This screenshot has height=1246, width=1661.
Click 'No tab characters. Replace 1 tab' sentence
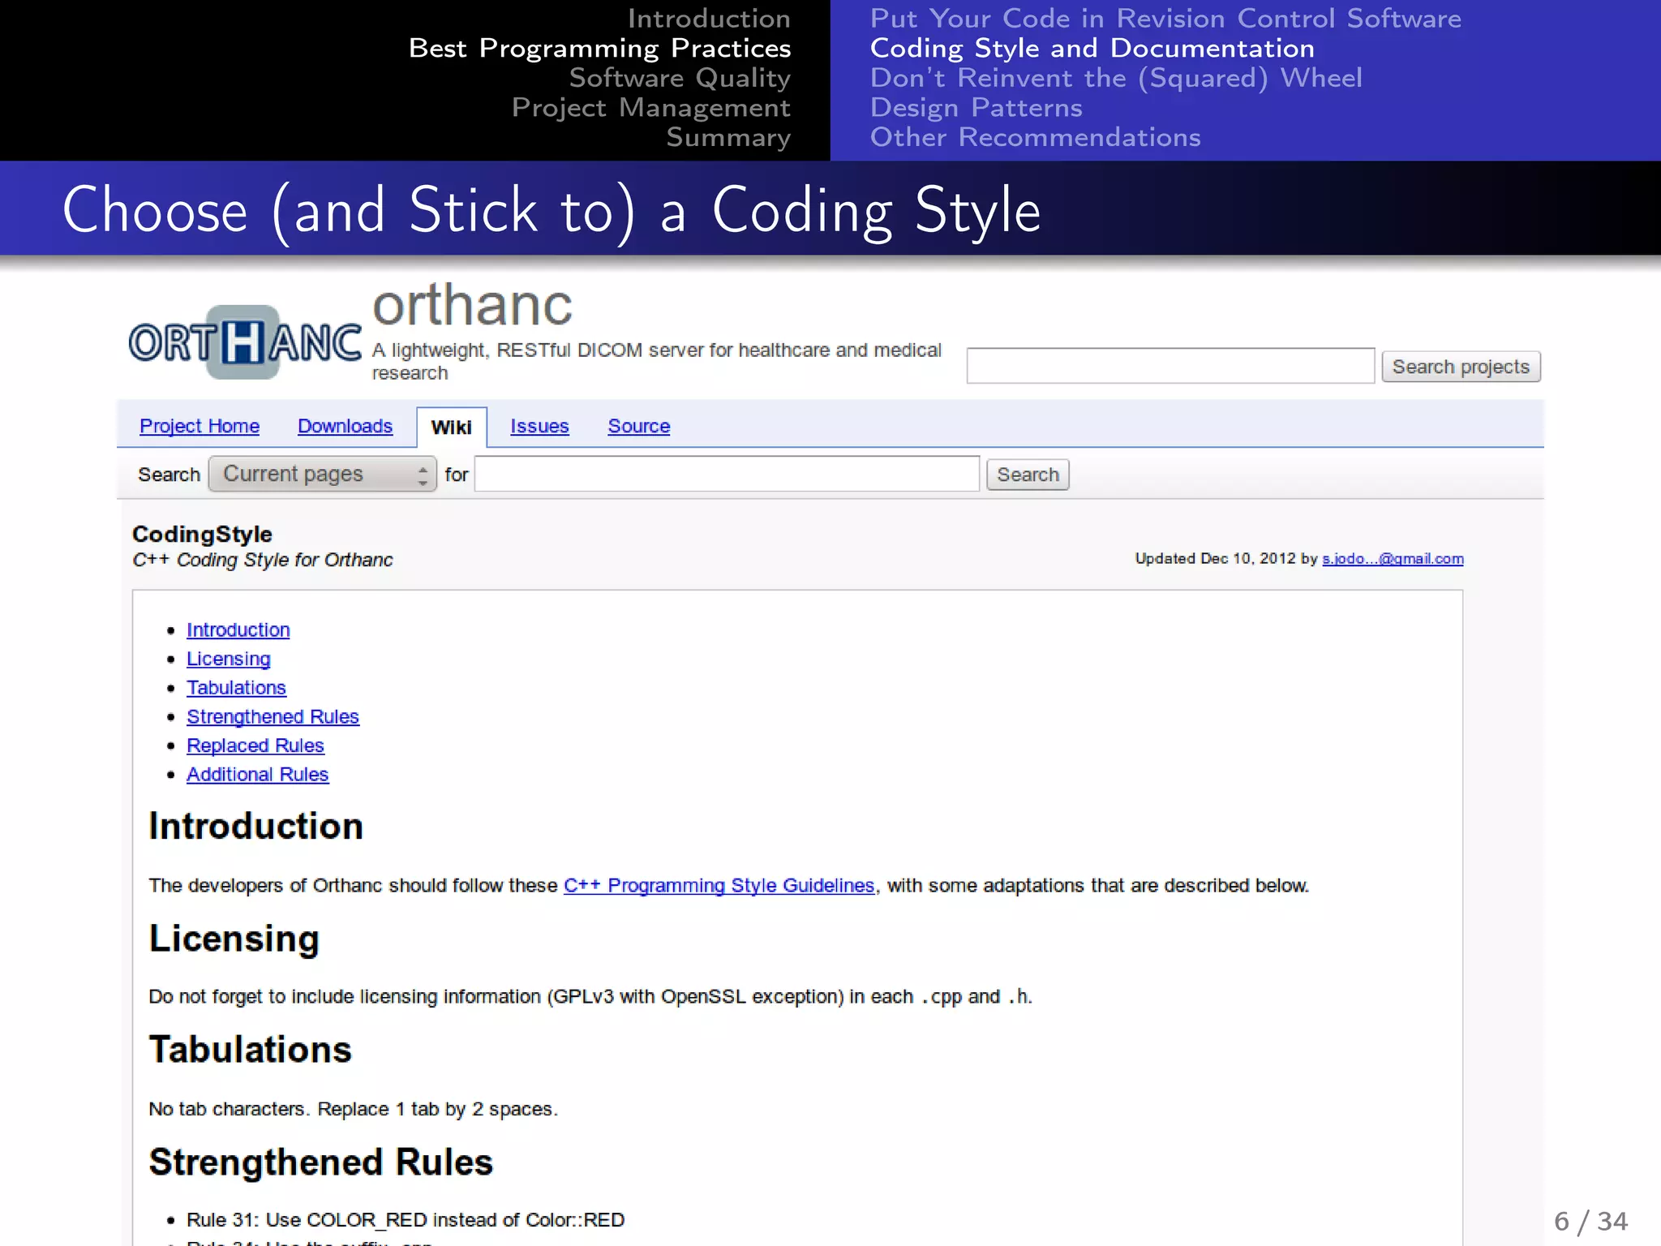coord(353,1108)
